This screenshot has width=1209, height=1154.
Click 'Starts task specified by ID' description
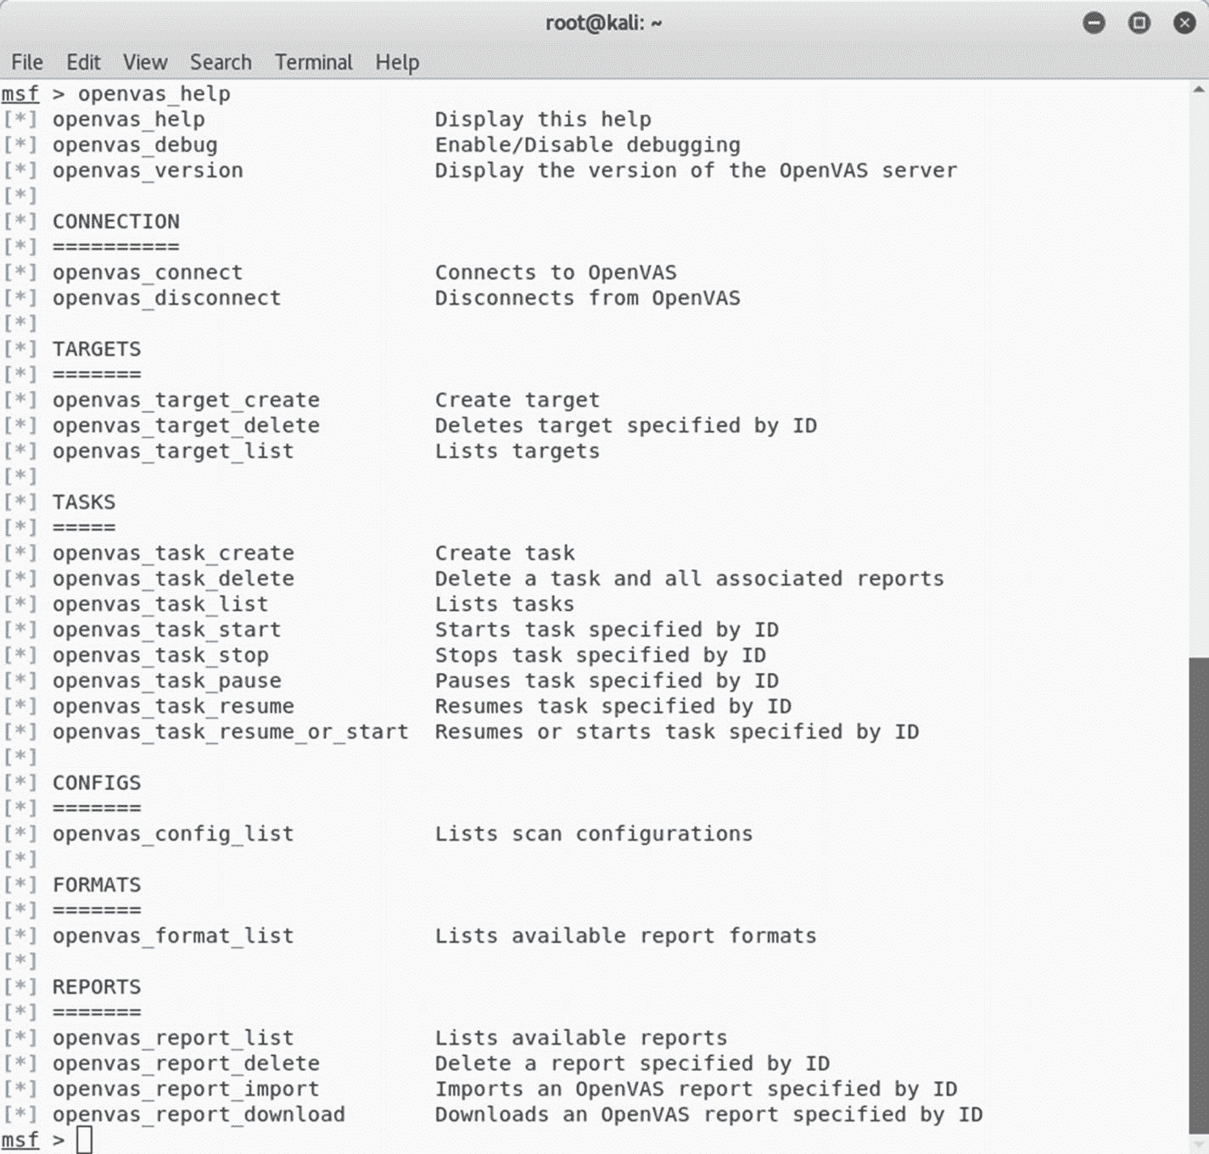click(x=607, y=630)
